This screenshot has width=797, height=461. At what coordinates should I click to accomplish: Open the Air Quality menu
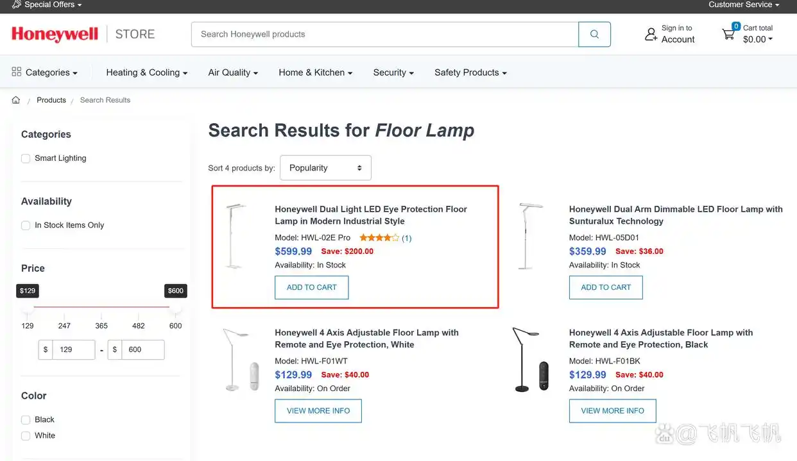(x=233, y=72)
